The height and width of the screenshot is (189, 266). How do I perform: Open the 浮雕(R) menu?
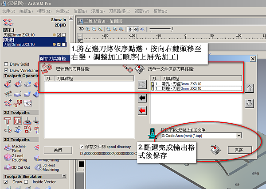point(98,11)
